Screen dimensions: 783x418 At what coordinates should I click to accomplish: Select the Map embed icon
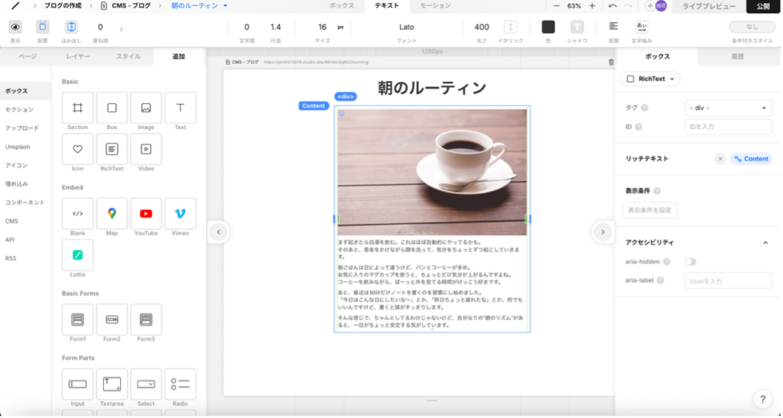(x=112, y=214)
